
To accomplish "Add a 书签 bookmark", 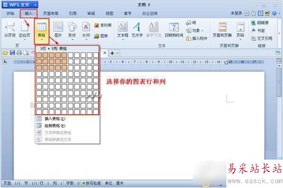I will click(x=258, y=31).
